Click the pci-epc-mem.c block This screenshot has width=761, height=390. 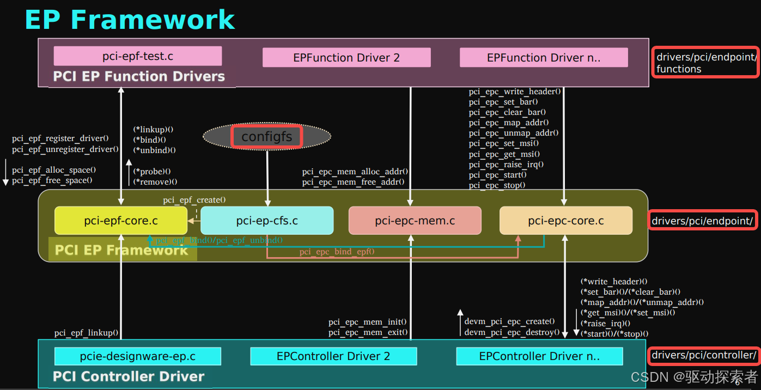(415, 221)
